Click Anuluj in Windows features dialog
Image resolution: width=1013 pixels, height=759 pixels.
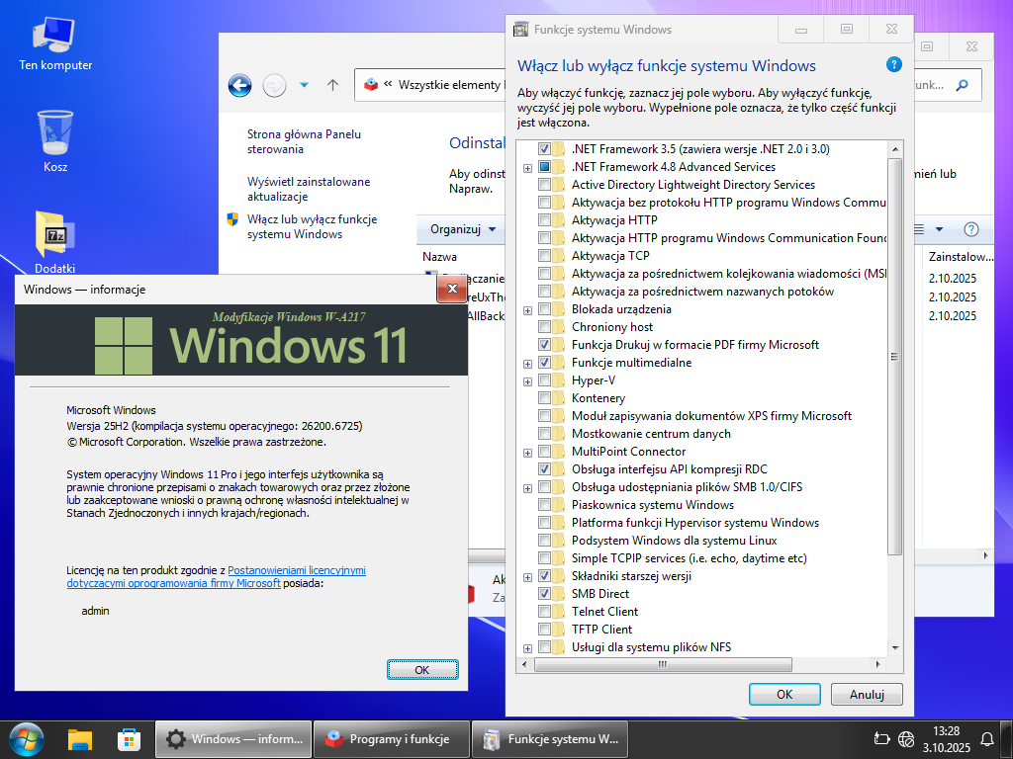[866, 694]
